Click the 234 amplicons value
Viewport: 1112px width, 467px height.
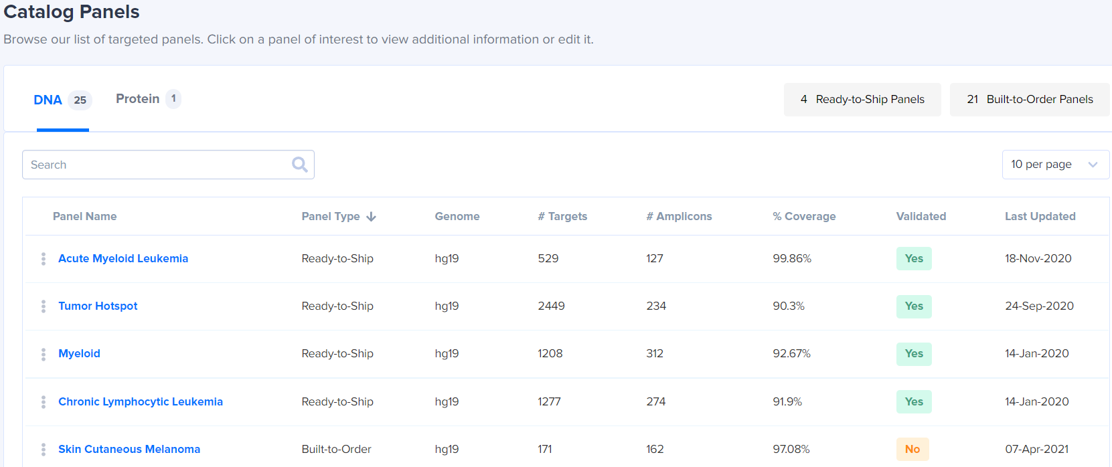pos(656,306)
